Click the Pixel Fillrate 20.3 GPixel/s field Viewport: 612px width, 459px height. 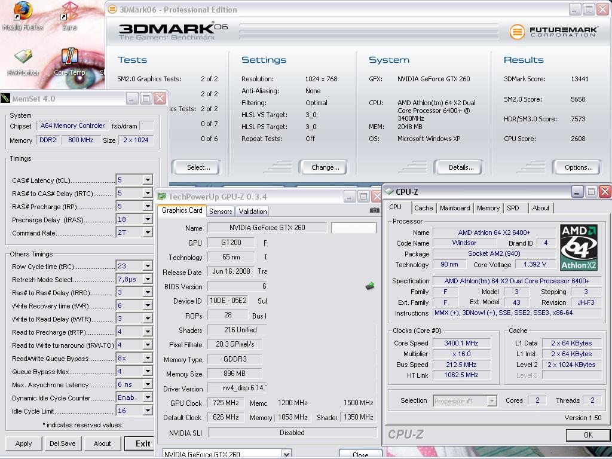[x=234, y=344]
